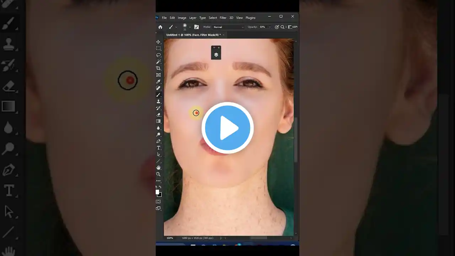Click the 100% zoom field in the status bar
This screenshot has height=256, width=455.
(x=170, y=238)
